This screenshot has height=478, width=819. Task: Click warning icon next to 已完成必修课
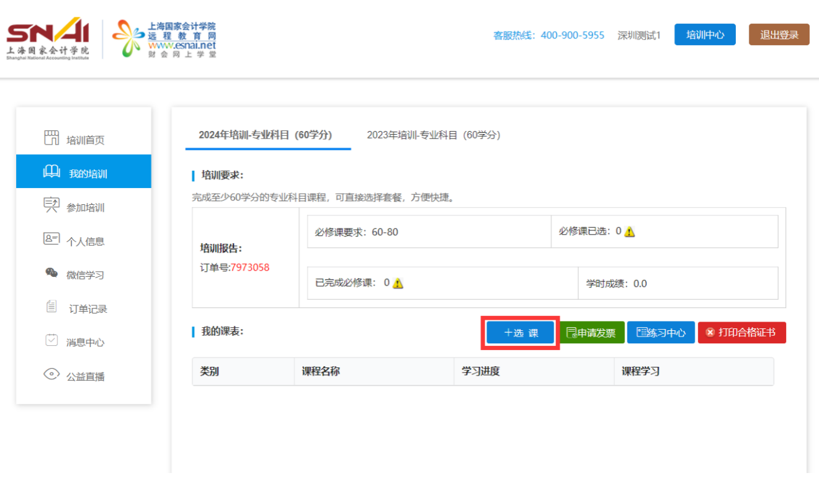pos(398,283)
